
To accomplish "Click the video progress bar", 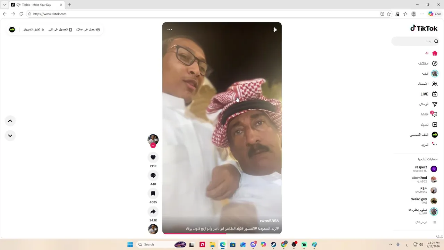I will pyautogui.click(x=222, y=233).
